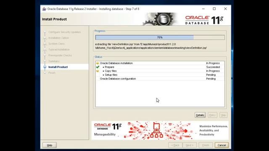Select the Prepare status row

tap(160, 67)
